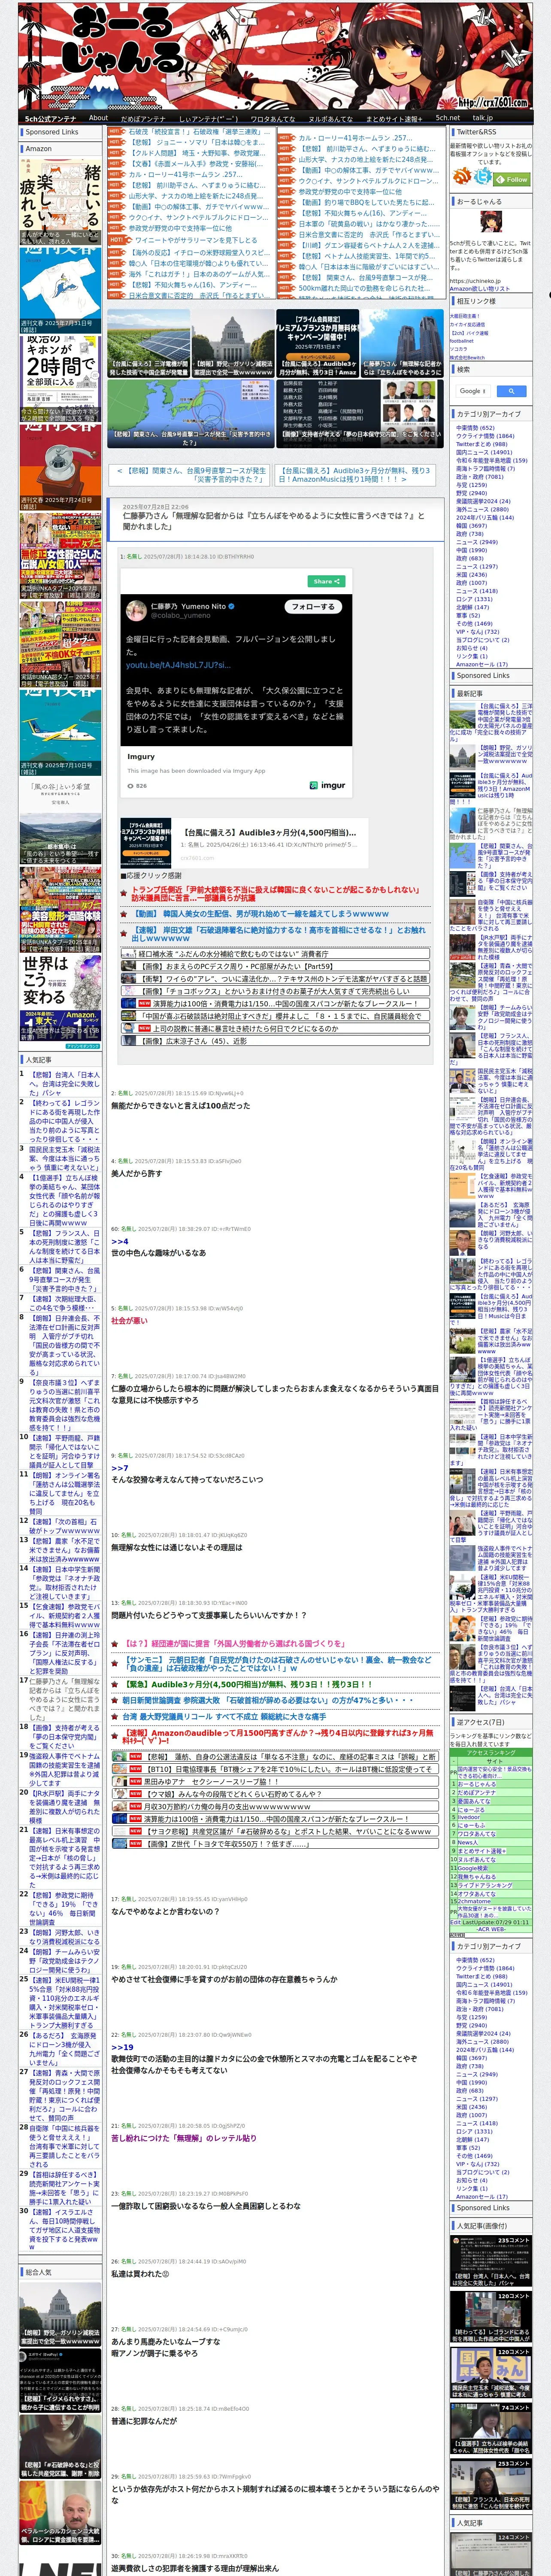Open the About nav tab
This screenshot has width=551, height=2576.
pos(98,117)
